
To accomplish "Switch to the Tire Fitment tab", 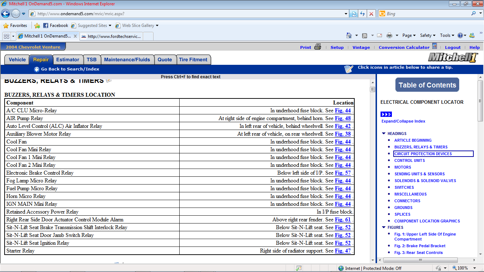I will click(193, 60).
